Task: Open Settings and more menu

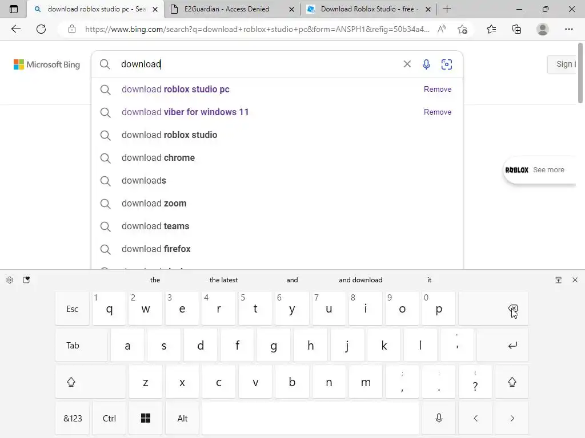Action: point(568,29)
